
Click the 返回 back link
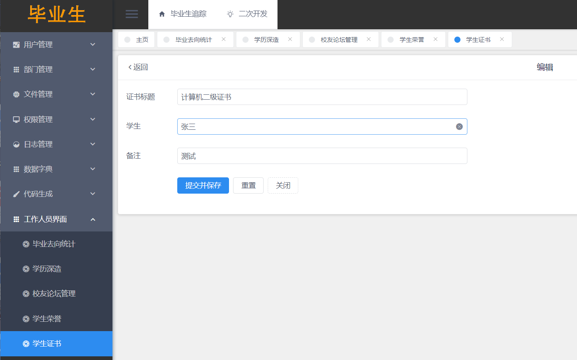[138, 68]
